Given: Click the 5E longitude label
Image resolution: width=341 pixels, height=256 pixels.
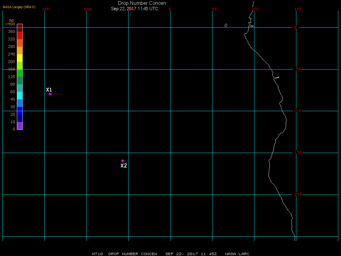Looking at the screenshot, I should [x=215, y=9].
